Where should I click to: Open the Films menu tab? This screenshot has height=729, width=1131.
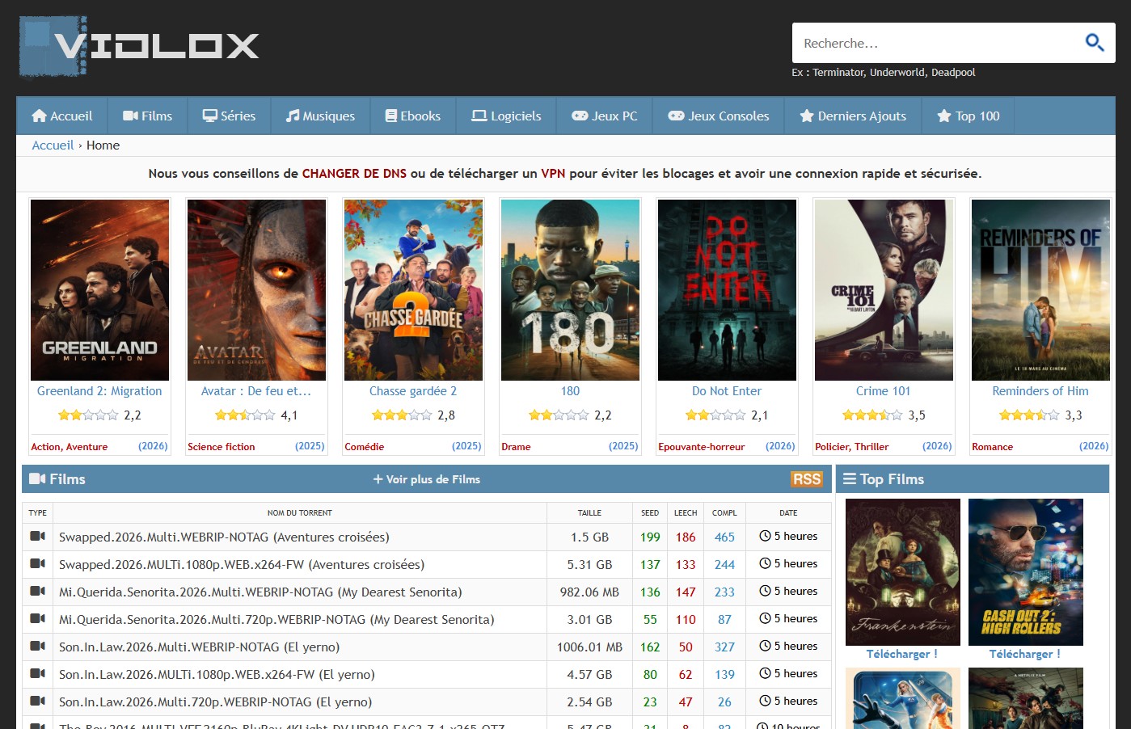point(147,116)
